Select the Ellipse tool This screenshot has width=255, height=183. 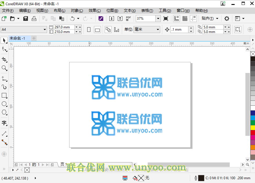click(4, 104)
